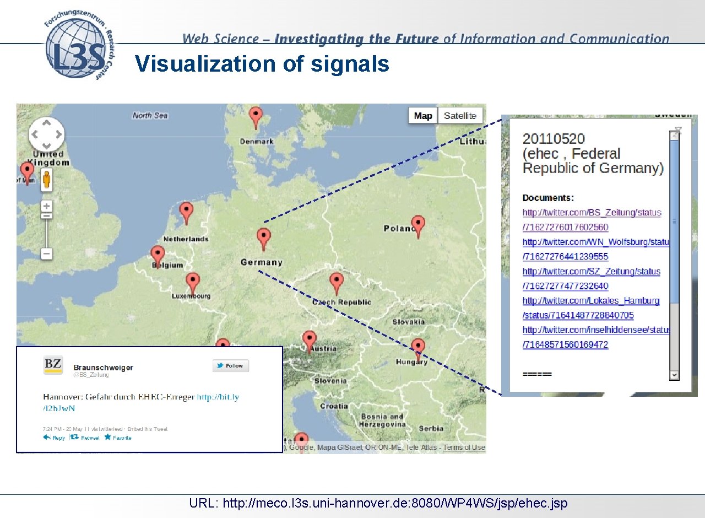Open the inselhiddensee twitter status link
705x518 pixels.
pos(596,337)
